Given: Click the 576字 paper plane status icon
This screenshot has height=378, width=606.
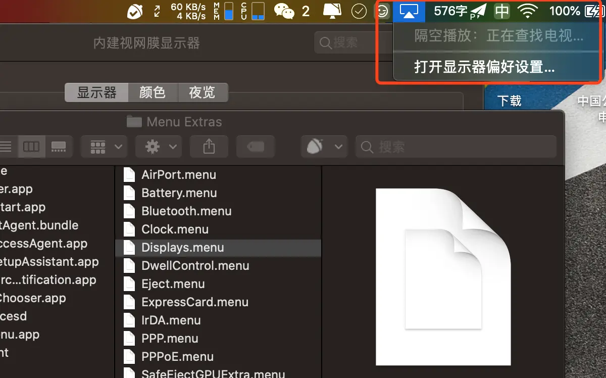Looking at the screenshot, I should coord(461,11).
